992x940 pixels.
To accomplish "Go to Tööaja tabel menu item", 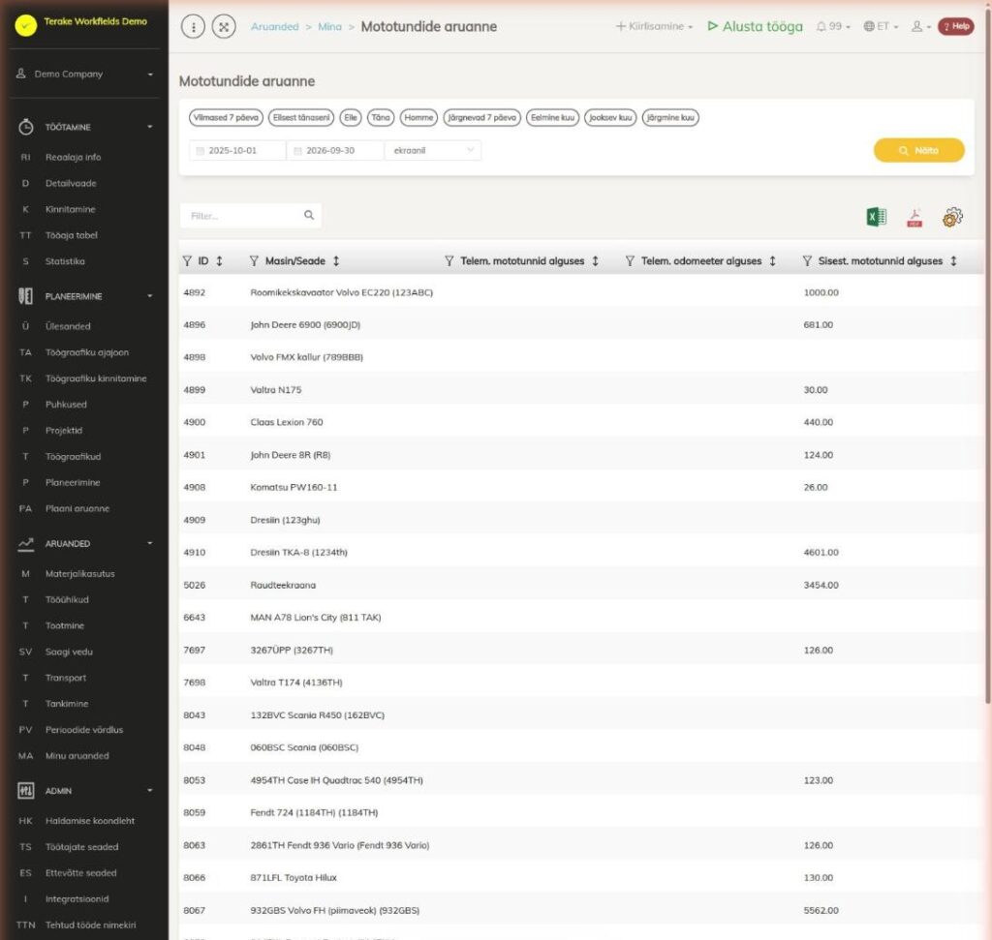I will click(x=72, y=235).
